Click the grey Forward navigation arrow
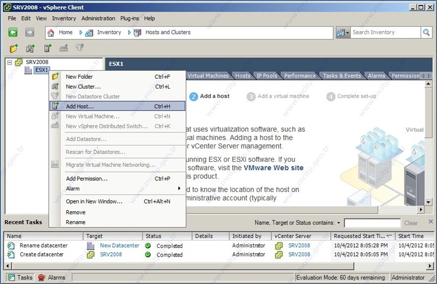The height and width of the screenshot is (284, 437). pos(29,32)
